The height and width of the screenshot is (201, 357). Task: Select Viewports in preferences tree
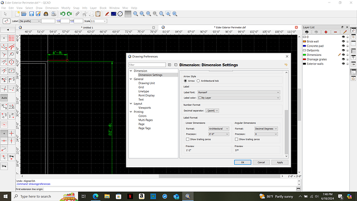[x=144, y=108]
